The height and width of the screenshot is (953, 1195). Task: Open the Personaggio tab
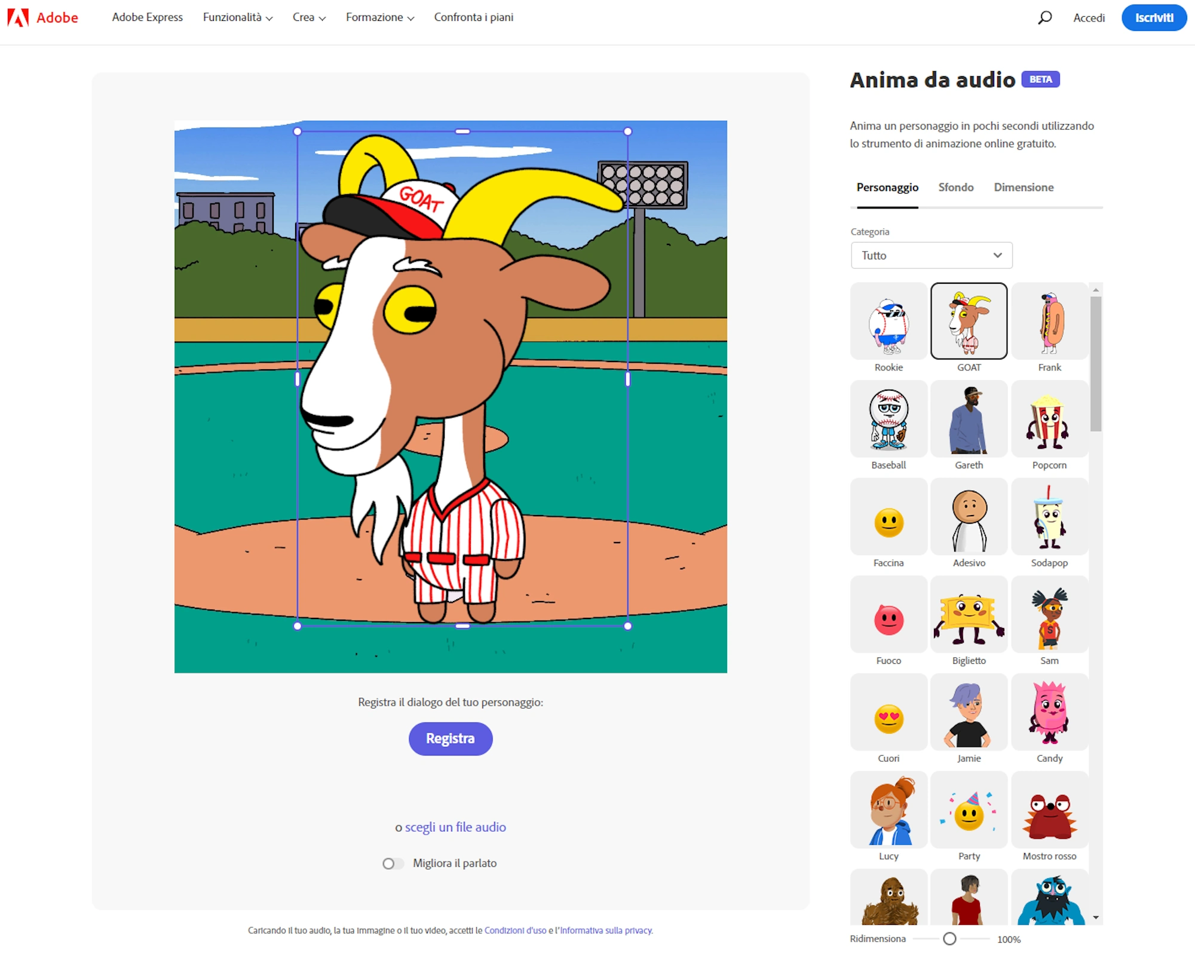click(x=887, y=186)
